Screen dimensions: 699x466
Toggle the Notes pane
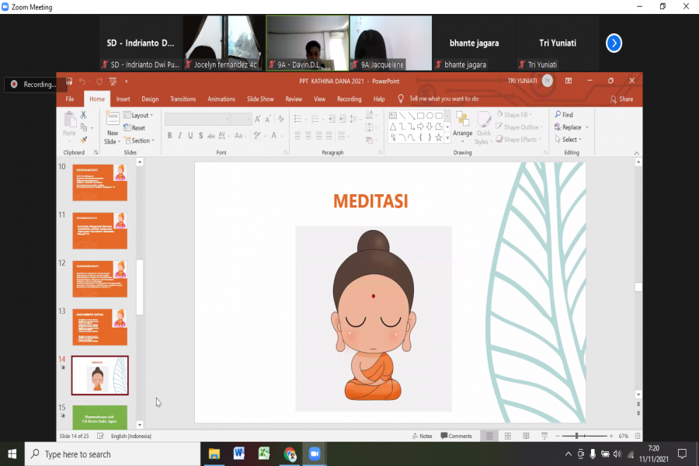point(422,436)
